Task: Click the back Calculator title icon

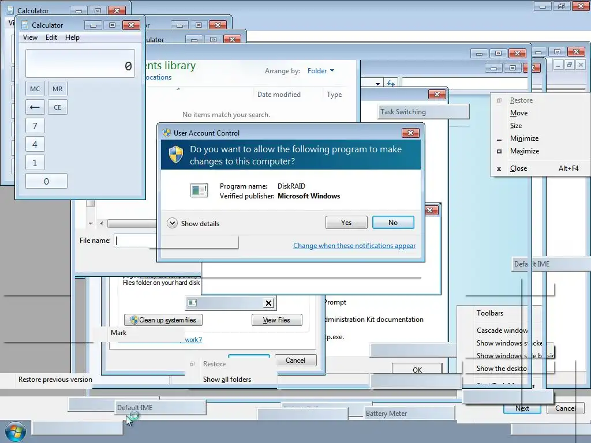Action: 10,10
